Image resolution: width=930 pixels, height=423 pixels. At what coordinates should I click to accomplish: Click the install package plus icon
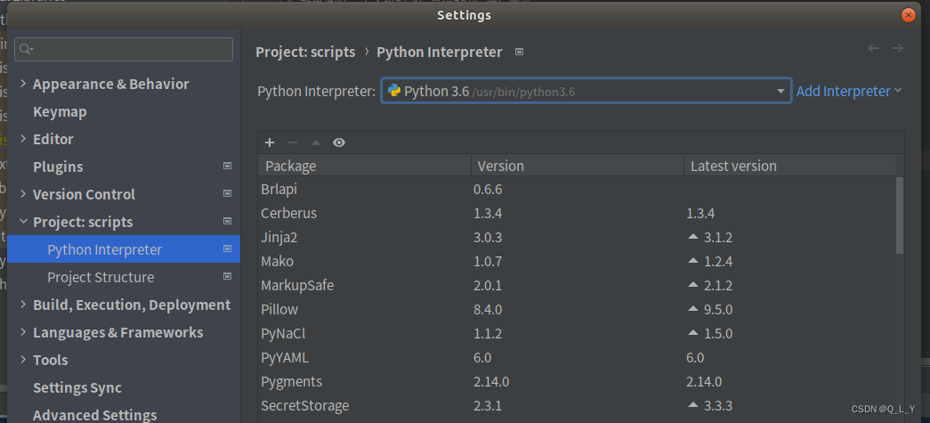click(270, 142)
